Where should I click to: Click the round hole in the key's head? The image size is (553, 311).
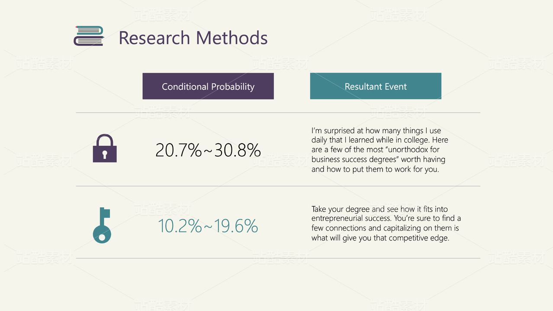coord(102,237)
